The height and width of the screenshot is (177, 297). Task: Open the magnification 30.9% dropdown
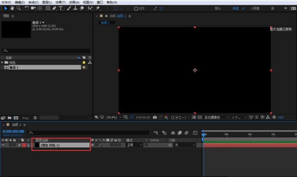(x=114, y=117)
